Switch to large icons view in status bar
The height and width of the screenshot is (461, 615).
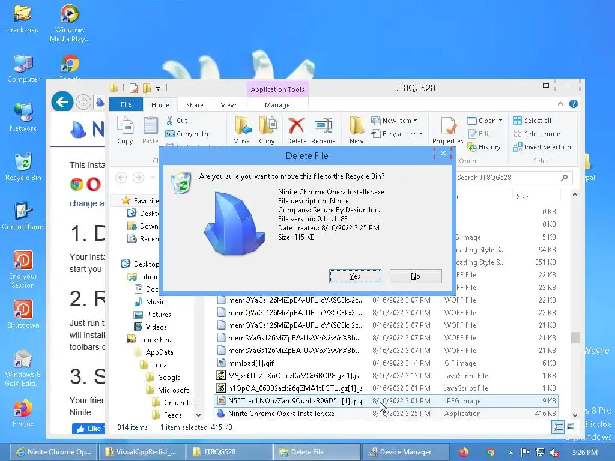click(571, 427)
